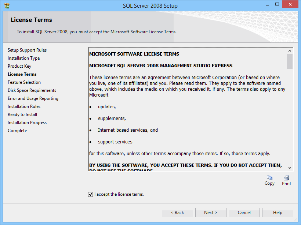The width and height of the screenshot is (301, 225).
Task: Return to the previous step with Back
Action: point(177,213)
